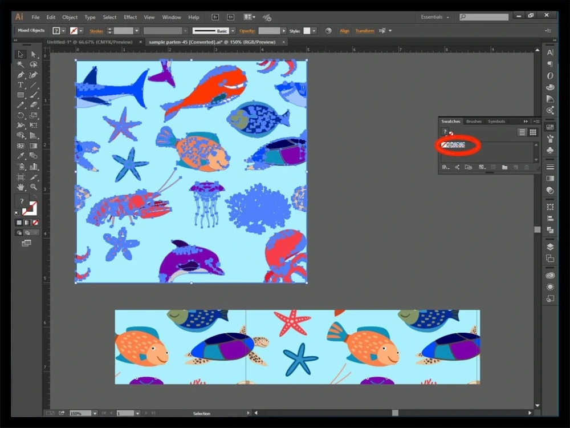The width and height of the screenshot is (570, 428).
Task: Select the Rectangle tool
Action: click(21, 95)
